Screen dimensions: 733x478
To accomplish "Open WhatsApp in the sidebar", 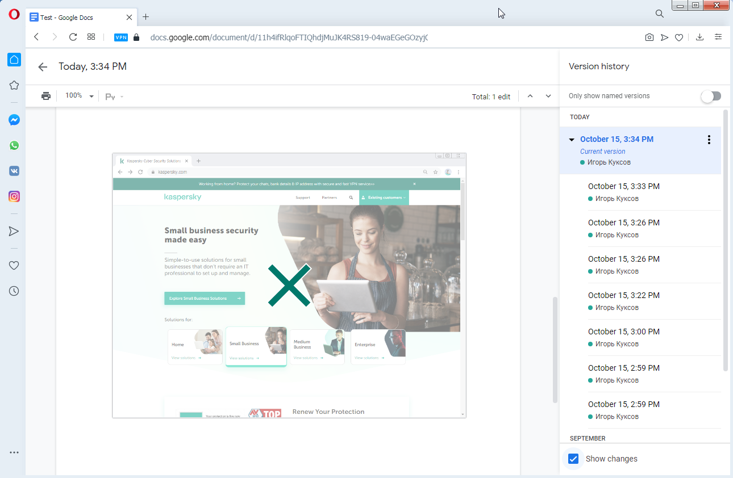I will (14, 145).
